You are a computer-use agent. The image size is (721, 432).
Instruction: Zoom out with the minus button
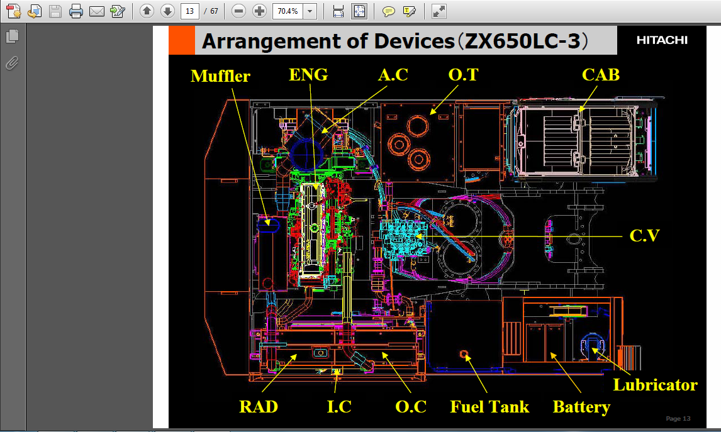pyautogui.click(x=238, y=11)
